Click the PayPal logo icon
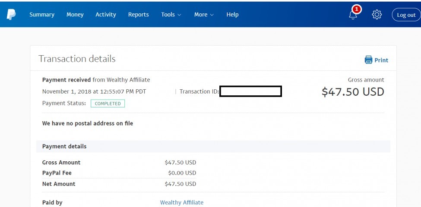Screen dimensions: 421x207 [x=11, y=15]
